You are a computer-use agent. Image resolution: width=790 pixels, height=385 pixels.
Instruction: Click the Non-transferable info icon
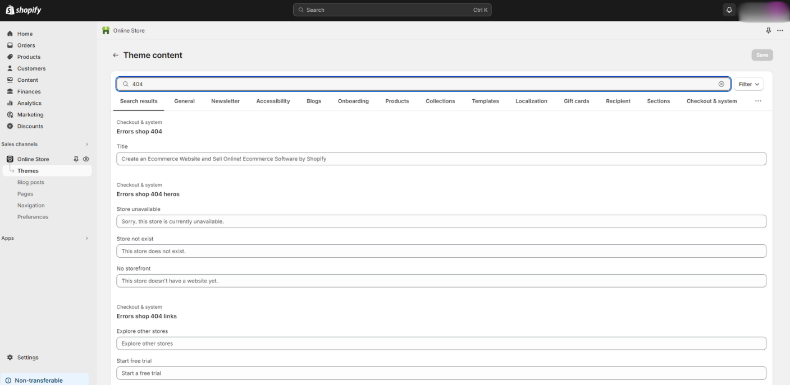[8, 381]
